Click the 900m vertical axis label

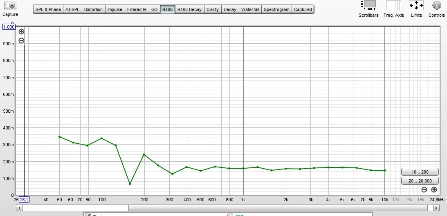tap(8, 44)
